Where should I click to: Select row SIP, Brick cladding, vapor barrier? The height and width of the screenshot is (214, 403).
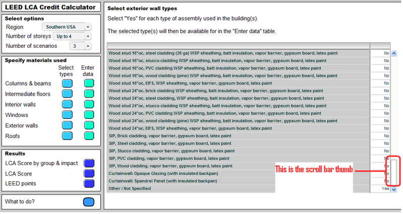(x=238, y=136)
